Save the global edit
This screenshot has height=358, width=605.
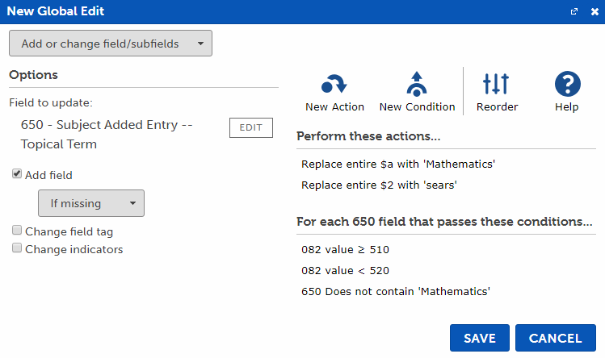tap(479, 338)
